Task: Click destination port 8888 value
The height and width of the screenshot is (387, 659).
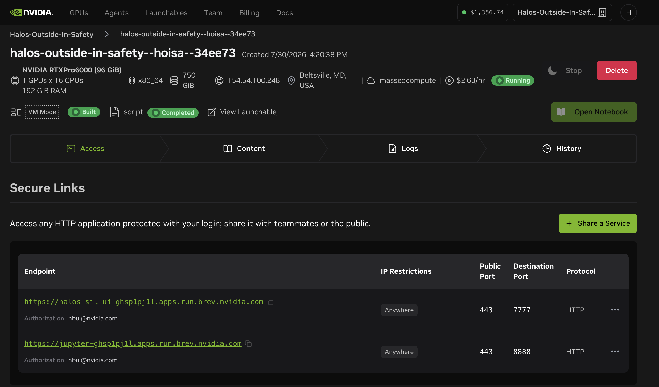Action: pyautogui.click(x=522, y=352)
